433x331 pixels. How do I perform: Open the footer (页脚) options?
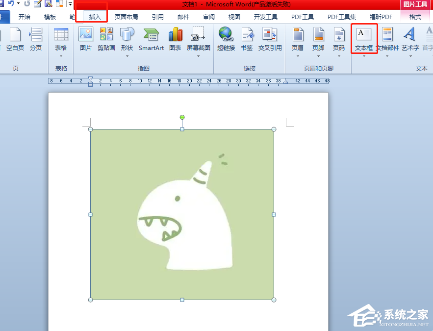[318, 39]
